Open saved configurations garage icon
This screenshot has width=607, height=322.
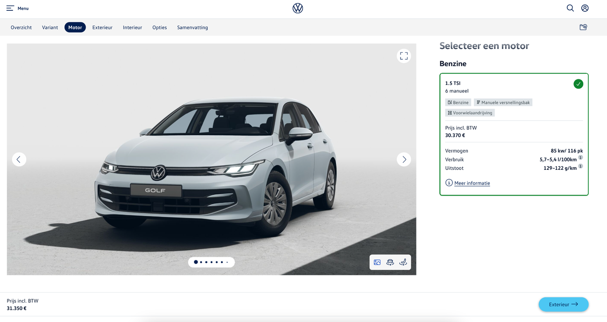pos(583,27)
